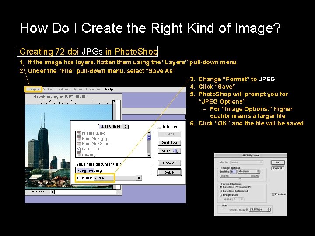Open the Select menu
The width and height of the screenshot is (315, 236).
tap(49, 89)
